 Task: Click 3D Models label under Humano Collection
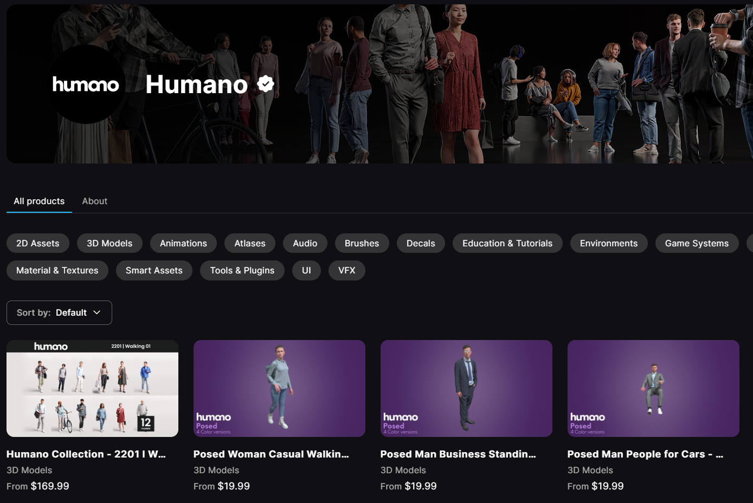(29, 470)
